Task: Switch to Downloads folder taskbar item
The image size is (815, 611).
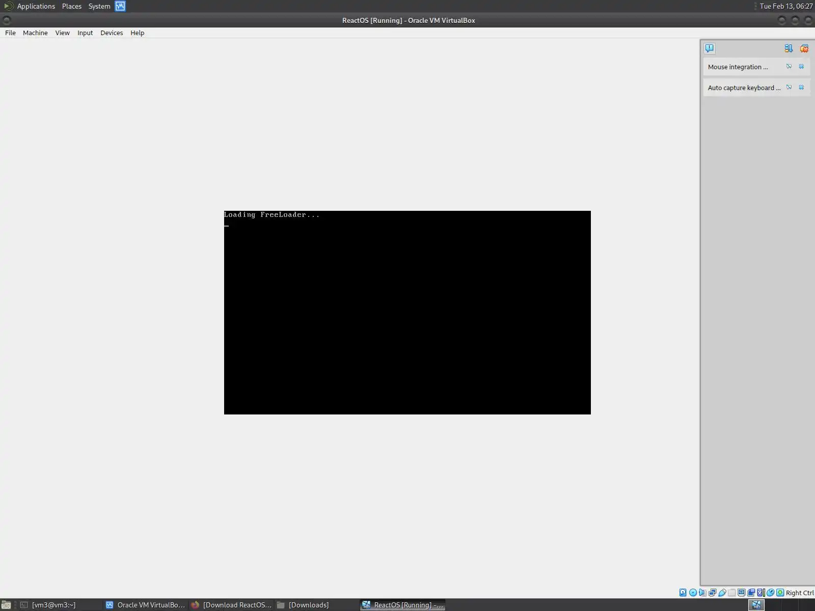Action: tap(316, 605)
